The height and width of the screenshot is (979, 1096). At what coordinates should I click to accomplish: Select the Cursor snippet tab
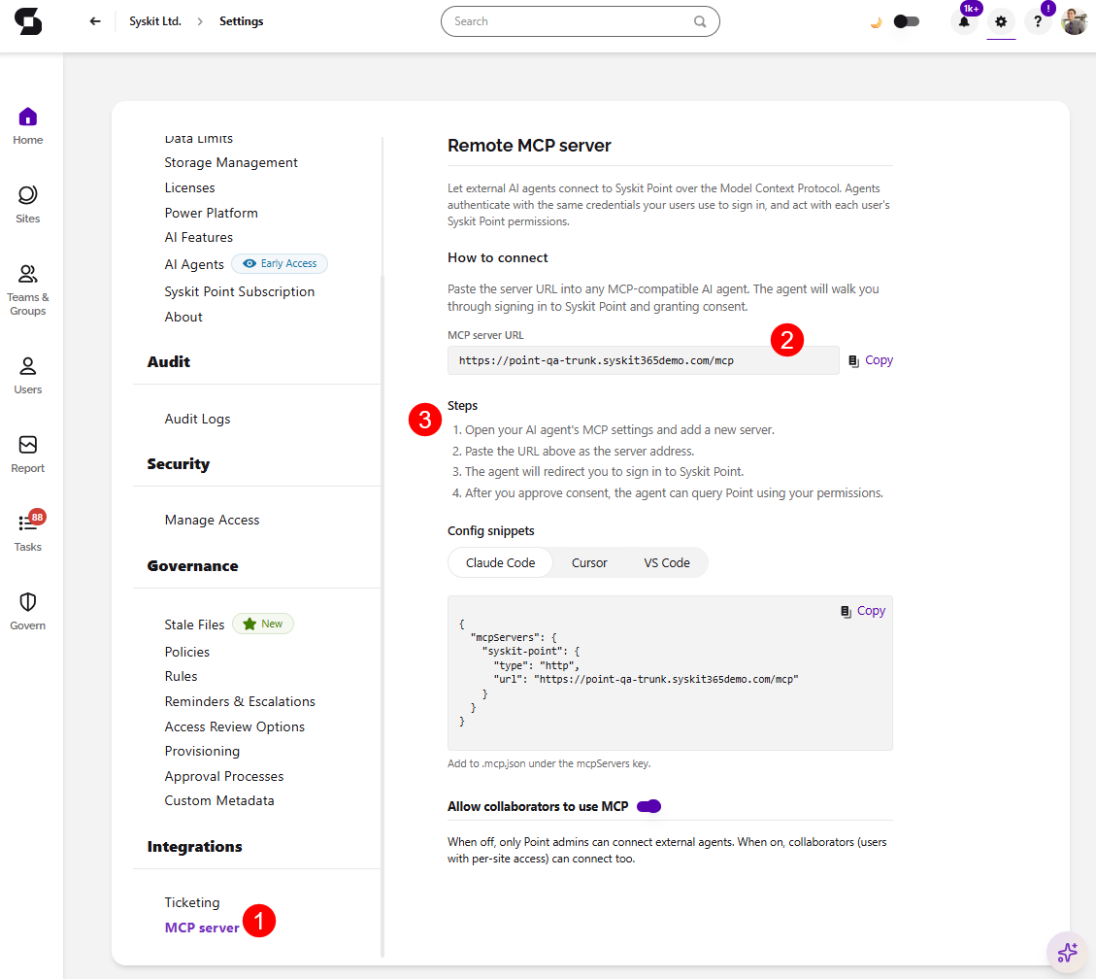click(589, 563)
